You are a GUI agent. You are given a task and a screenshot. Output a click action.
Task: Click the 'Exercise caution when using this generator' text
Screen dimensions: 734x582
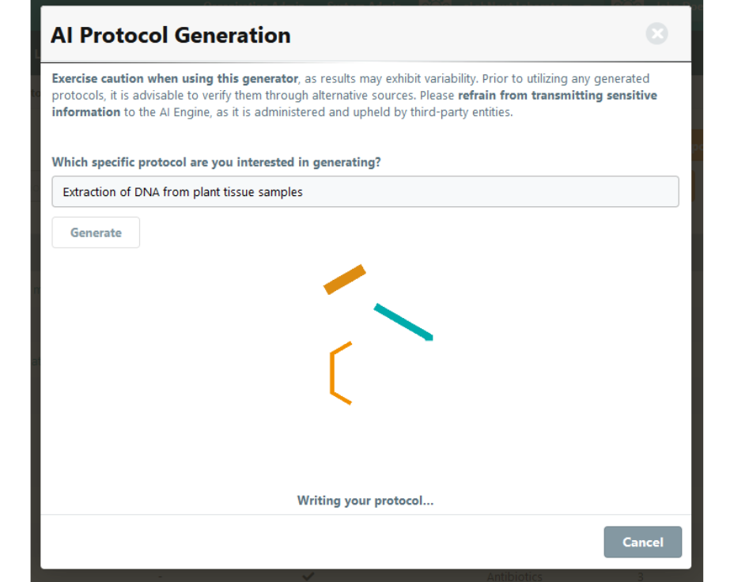175,78
